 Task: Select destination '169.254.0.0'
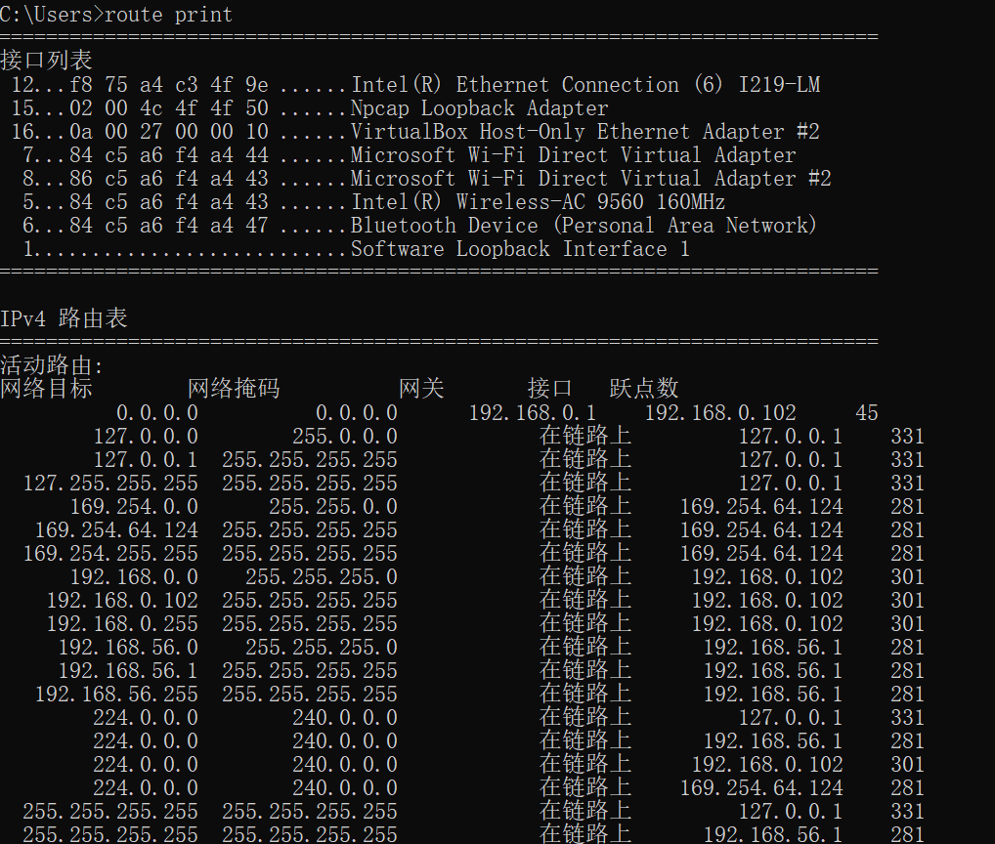134,507
